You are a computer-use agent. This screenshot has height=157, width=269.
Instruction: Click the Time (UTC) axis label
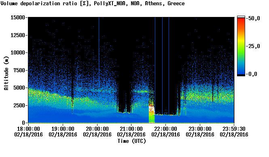tap(132, 141)
